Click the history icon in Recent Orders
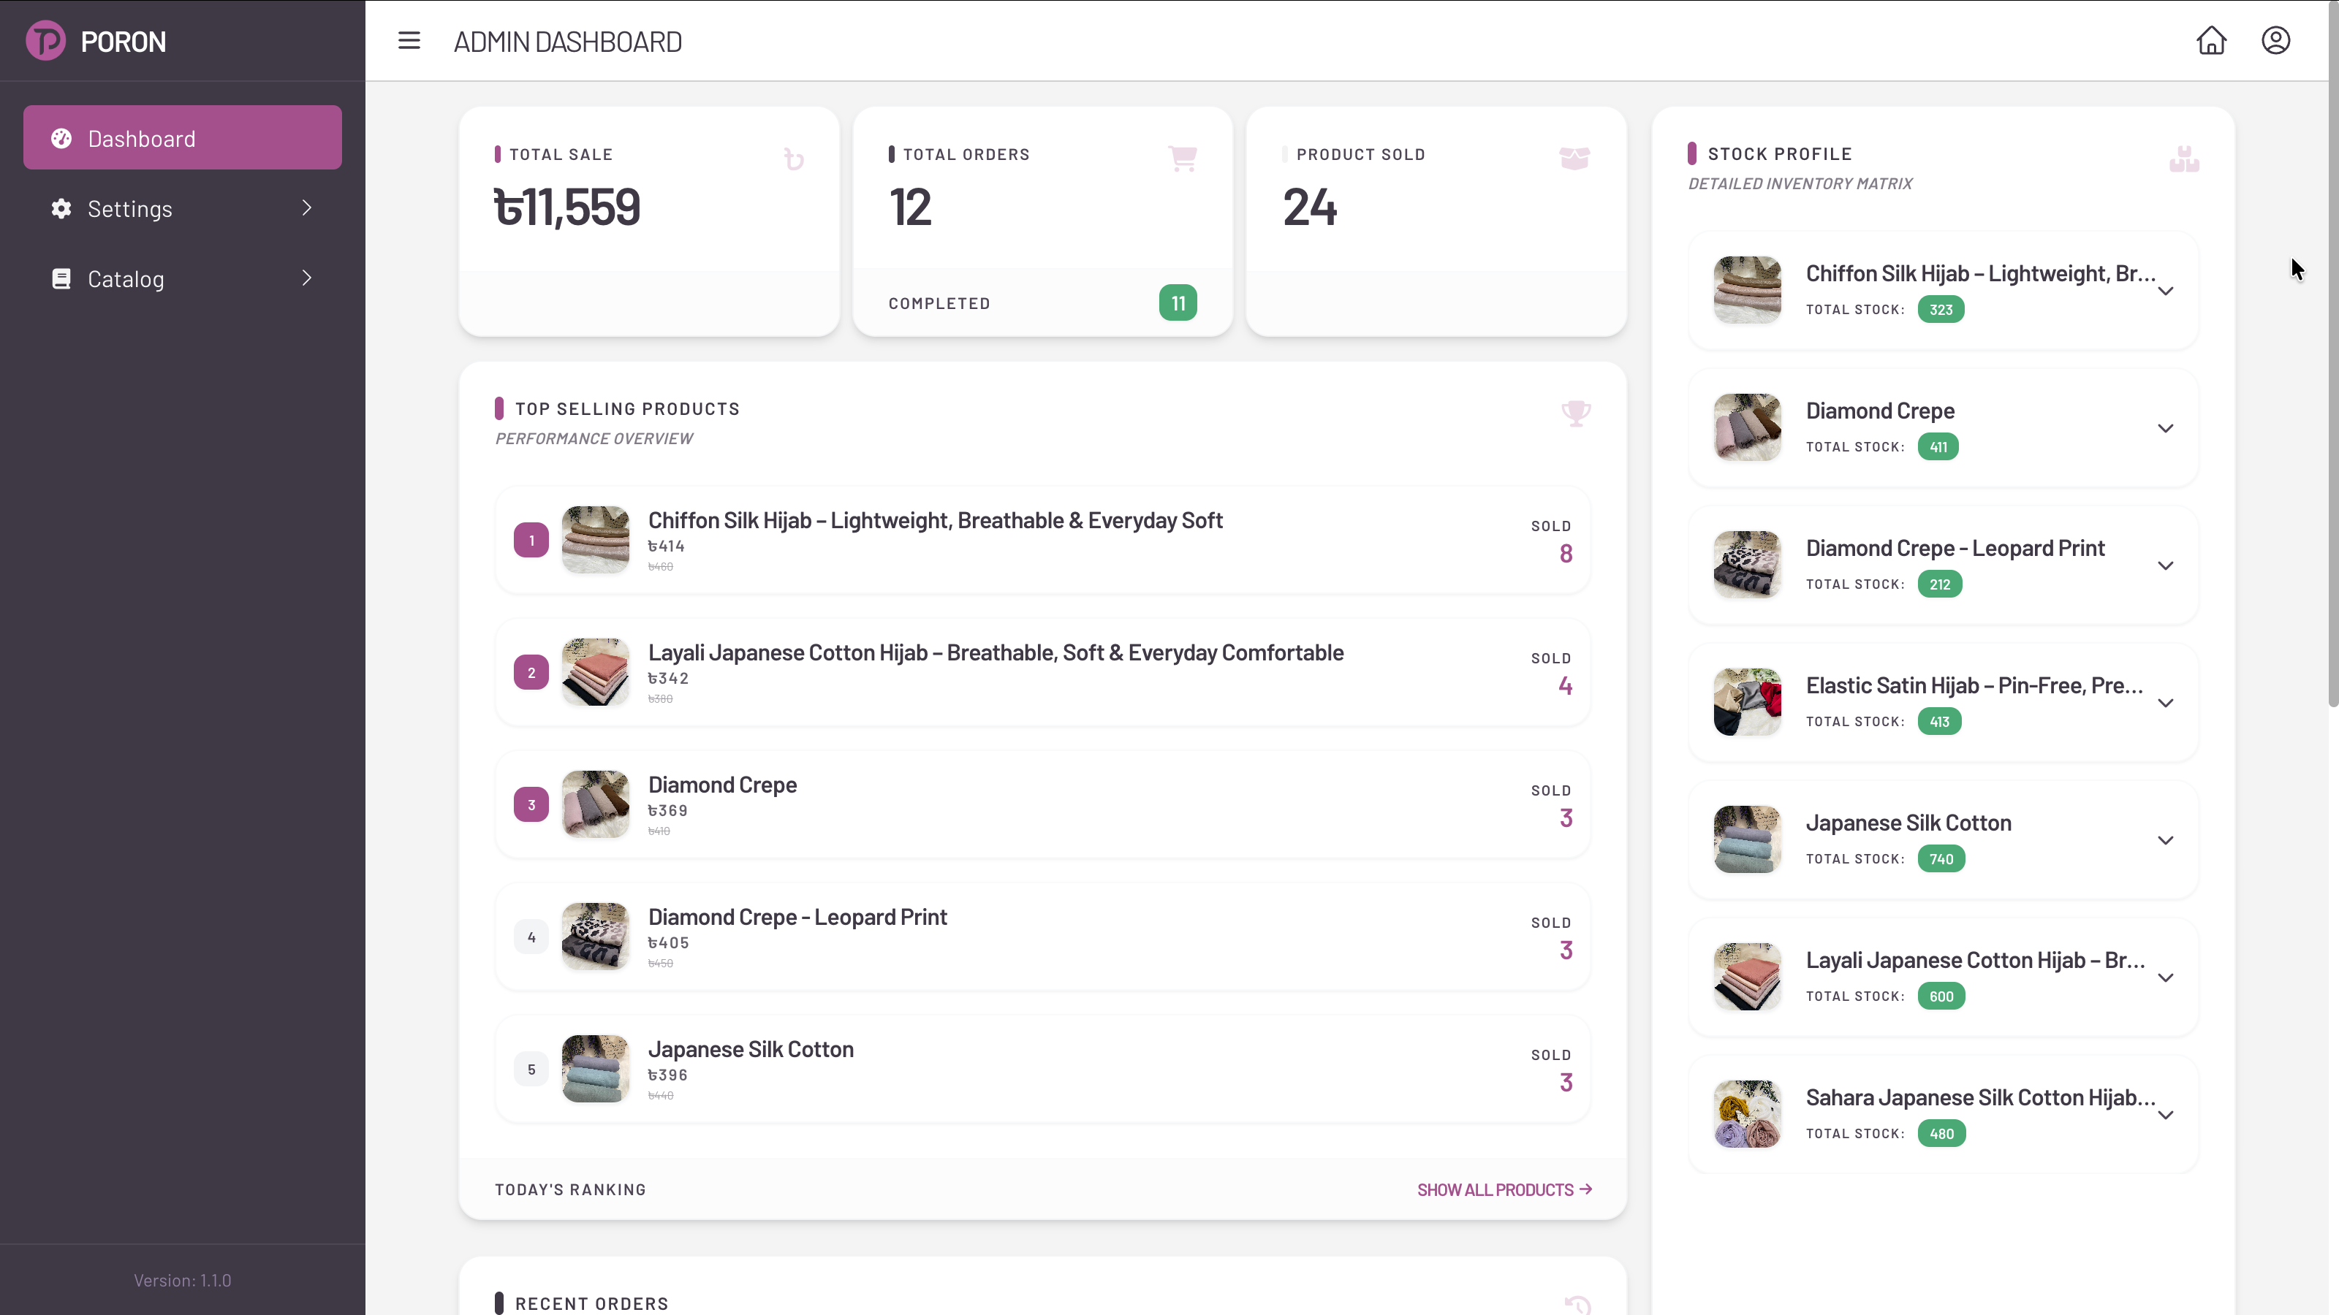The width and height of the screenshot is (2339, 1315). click(x=1577, y=1305)
